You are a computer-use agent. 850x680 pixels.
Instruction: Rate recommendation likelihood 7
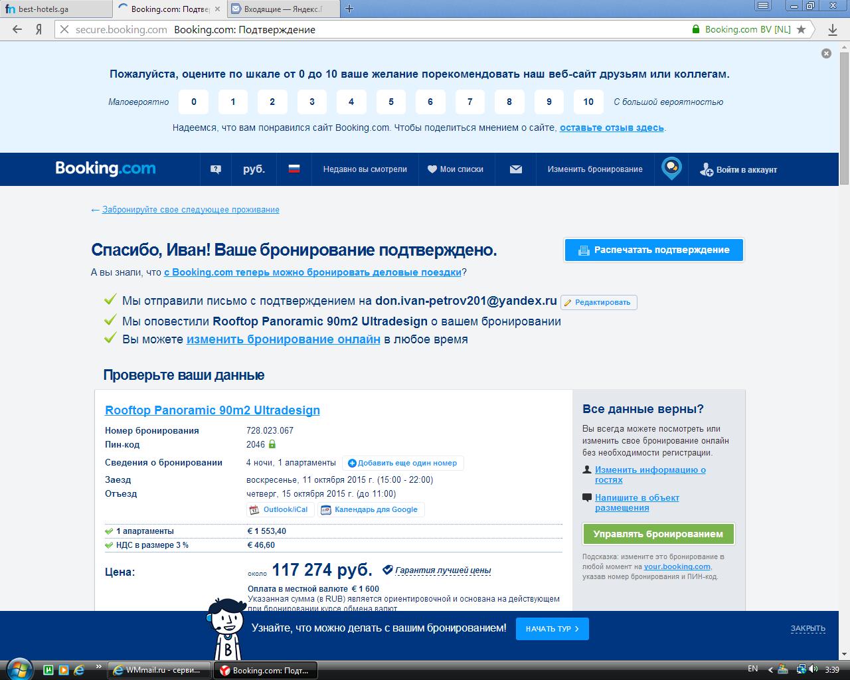pos(470,102)
